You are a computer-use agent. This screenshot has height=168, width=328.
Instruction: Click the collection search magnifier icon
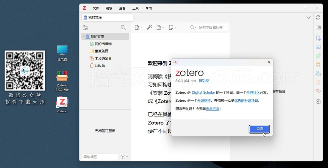[123, 28]
